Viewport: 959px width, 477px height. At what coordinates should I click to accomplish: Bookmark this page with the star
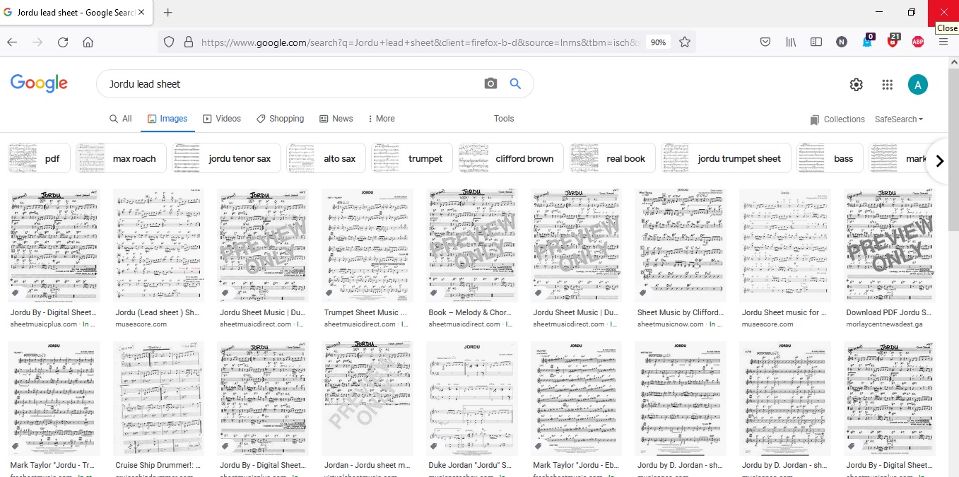(x=684, y=42)
